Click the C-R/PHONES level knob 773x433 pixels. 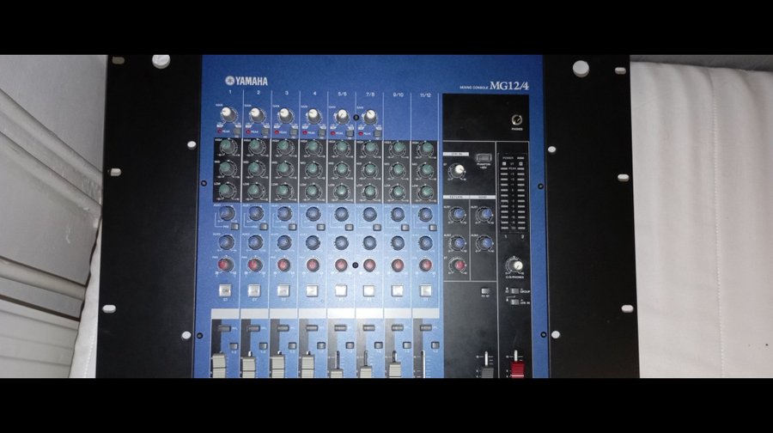coord(514,265)
